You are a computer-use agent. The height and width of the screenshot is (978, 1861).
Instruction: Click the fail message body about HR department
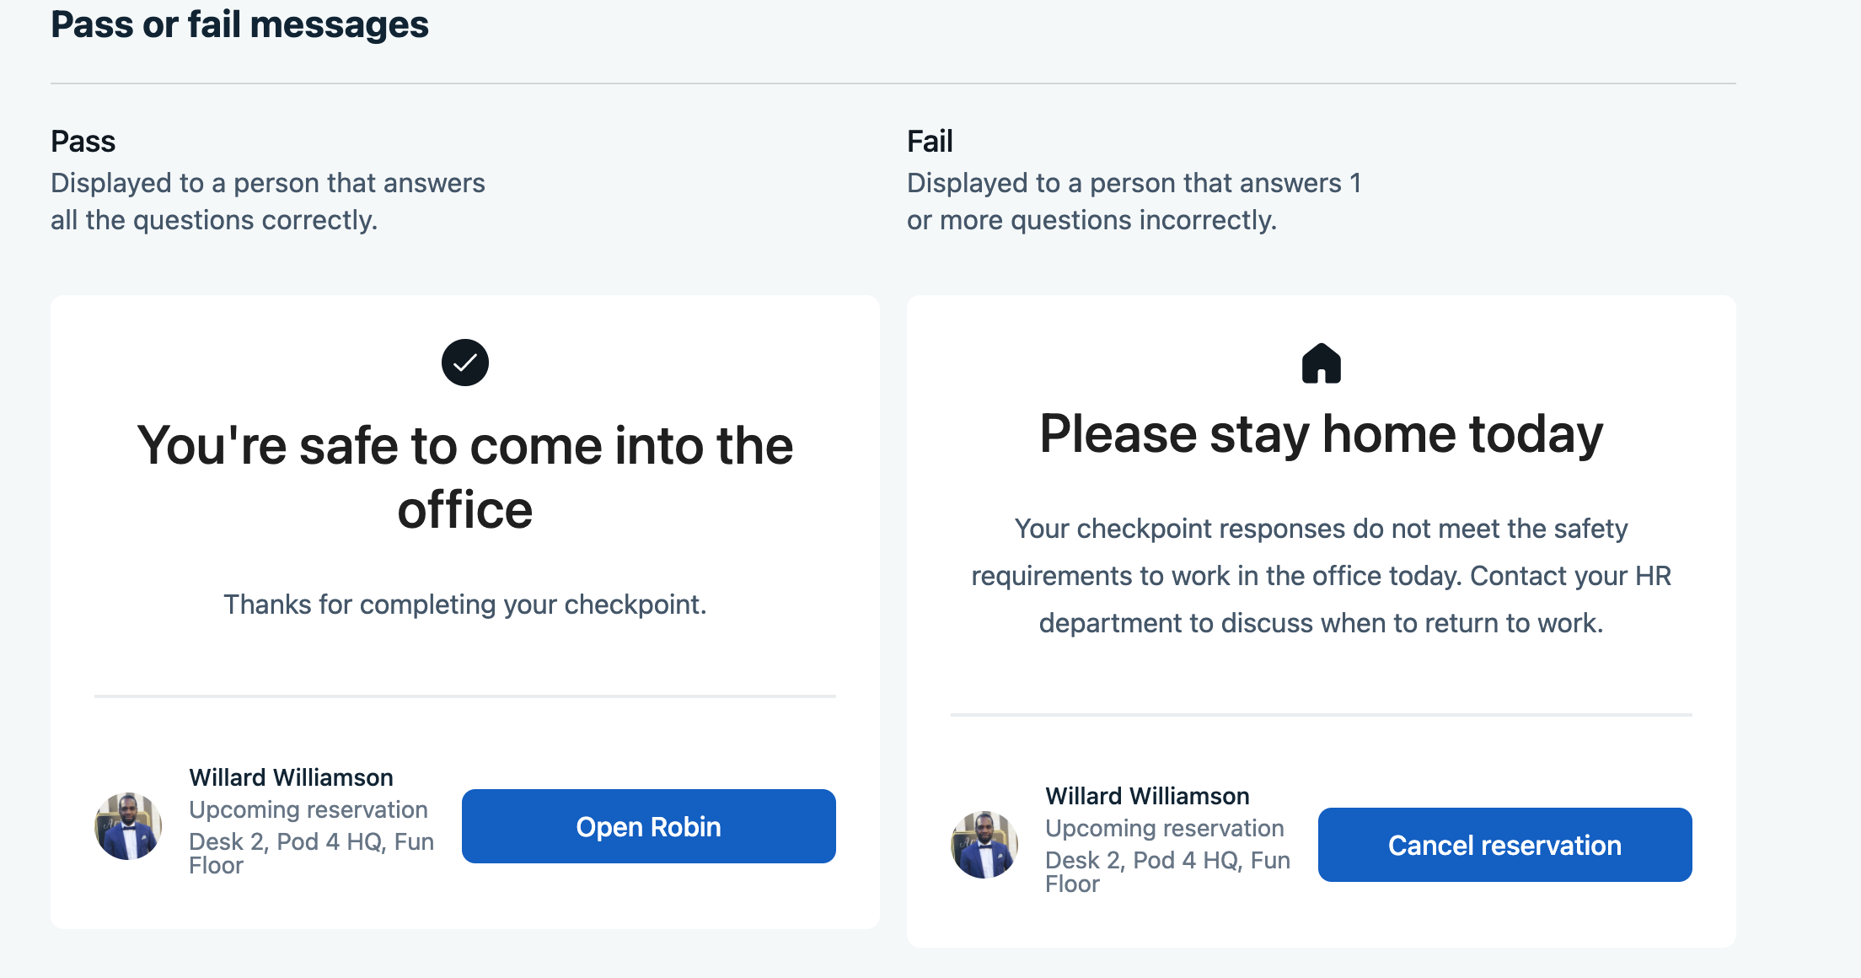[1322, 576]
